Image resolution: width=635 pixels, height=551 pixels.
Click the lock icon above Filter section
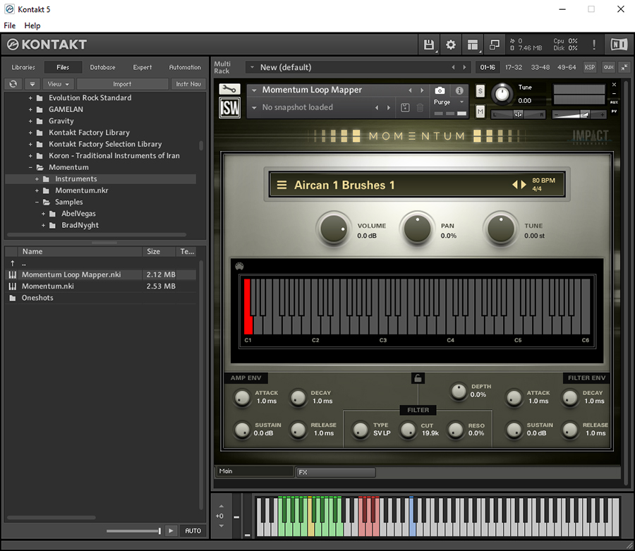click(418, 378)
